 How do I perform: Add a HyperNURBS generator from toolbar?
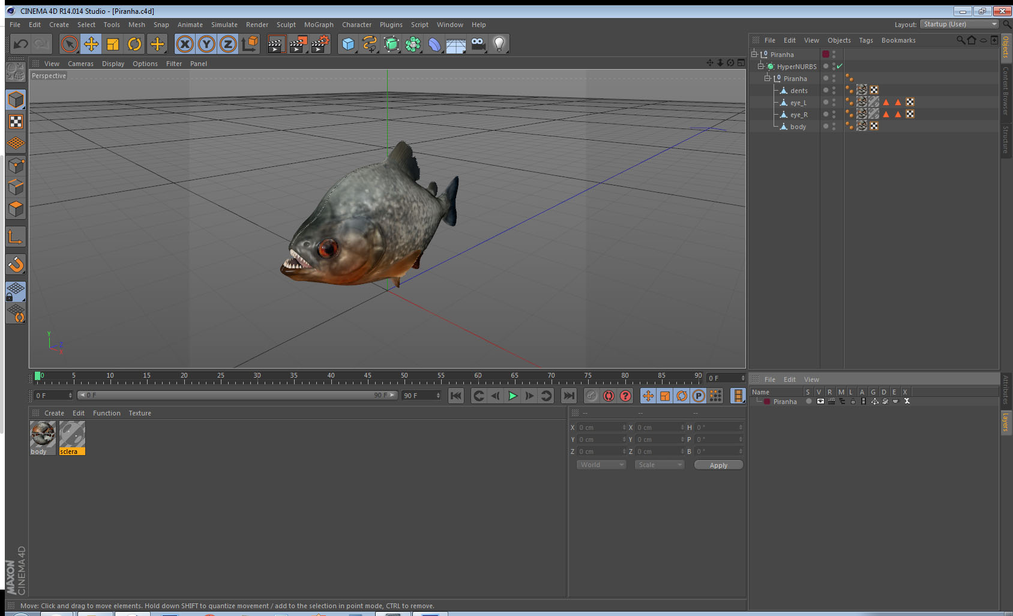pos(391,44)
